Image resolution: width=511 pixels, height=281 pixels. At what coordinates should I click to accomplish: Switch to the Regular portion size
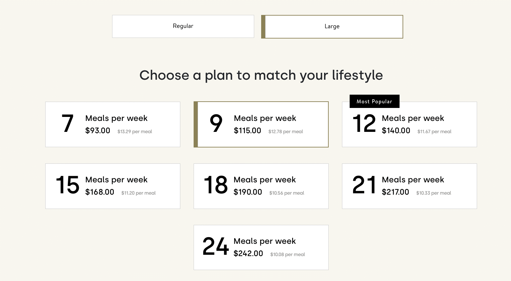pos(183,26)
